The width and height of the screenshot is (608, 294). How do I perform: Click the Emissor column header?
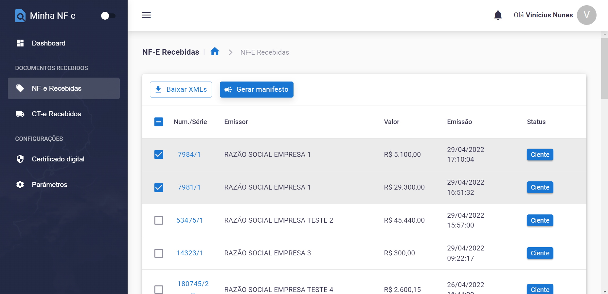(236, 122)
